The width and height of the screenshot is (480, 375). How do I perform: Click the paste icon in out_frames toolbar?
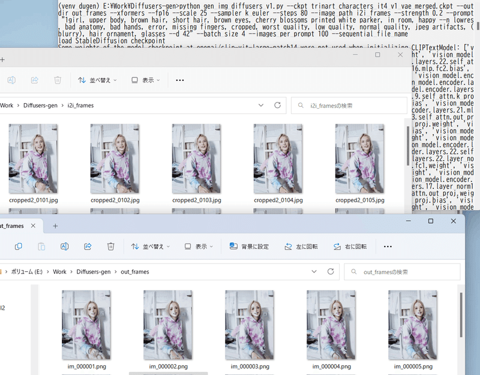coord(41,247)
